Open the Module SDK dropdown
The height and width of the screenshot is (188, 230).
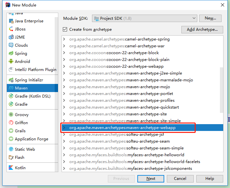coord(144,18)
